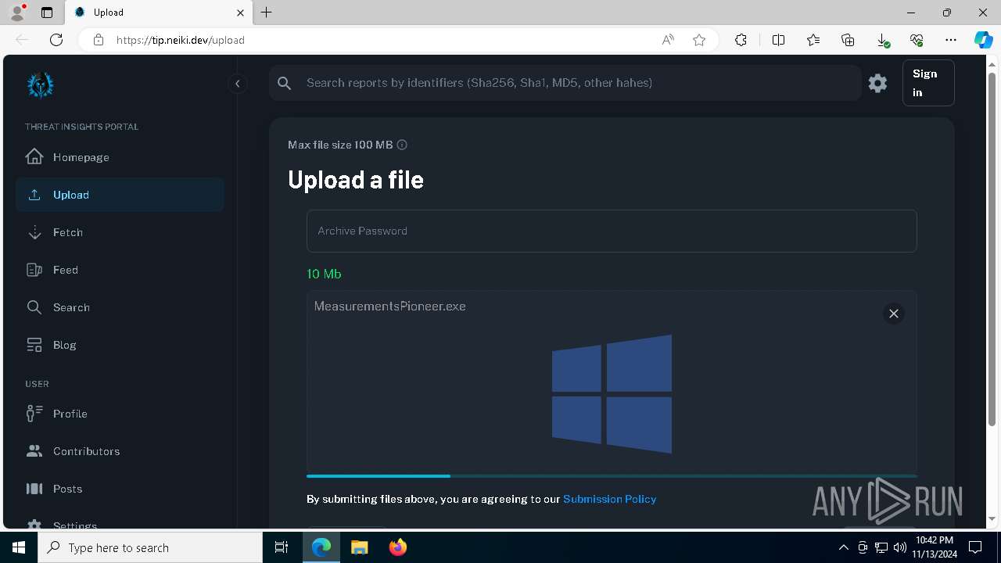Click the browser back button
The height and width of the screenshot is (563, 1001).
click(x=22, y=40)
